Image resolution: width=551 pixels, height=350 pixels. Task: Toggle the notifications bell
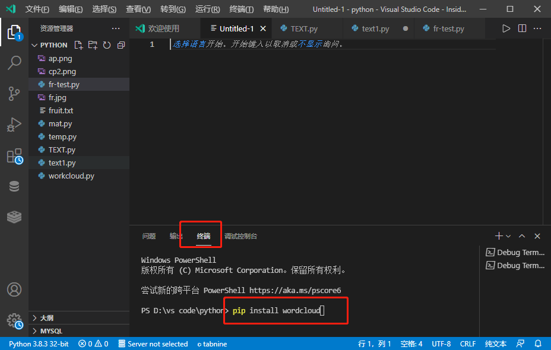point(537,343)
